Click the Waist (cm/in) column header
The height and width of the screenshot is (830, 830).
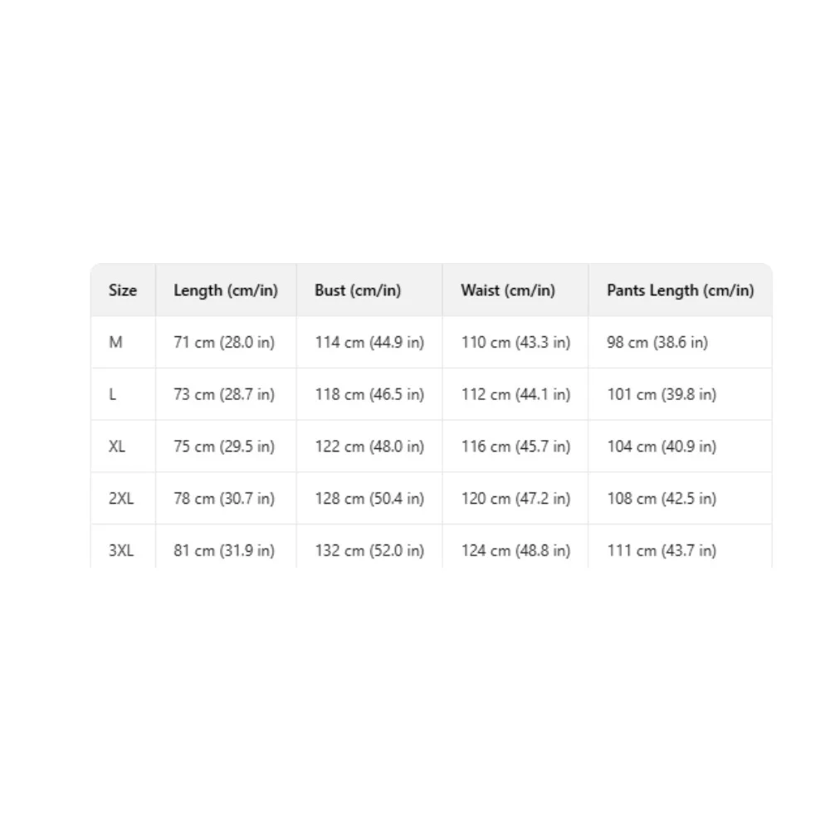[508, 290]
